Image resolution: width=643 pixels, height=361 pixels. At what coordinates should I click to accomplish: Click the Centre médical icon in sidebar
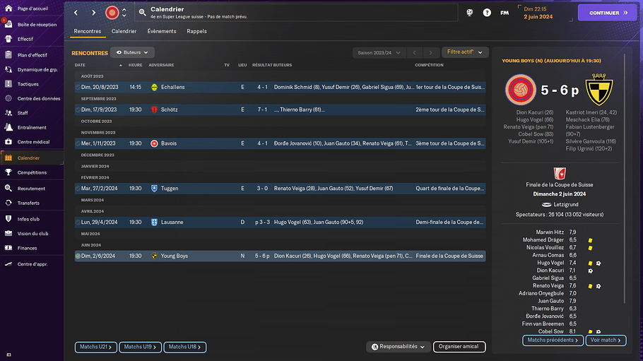coord(8,143)
